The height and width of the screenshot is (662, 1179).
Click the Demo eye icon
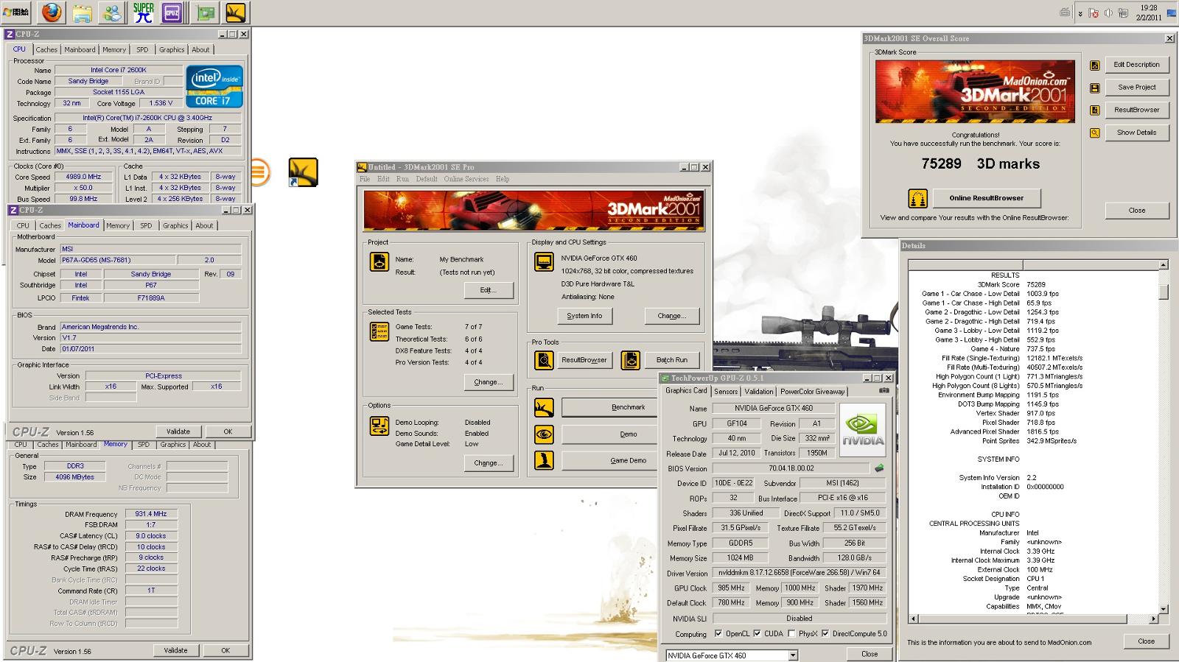544,434
